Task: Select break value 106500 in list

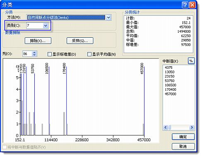Action: (x=171, y=85)
